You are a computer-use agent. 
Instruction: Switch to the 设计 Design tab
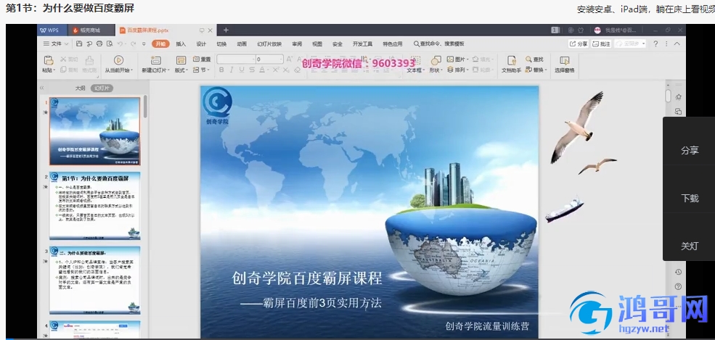[201, 43]
